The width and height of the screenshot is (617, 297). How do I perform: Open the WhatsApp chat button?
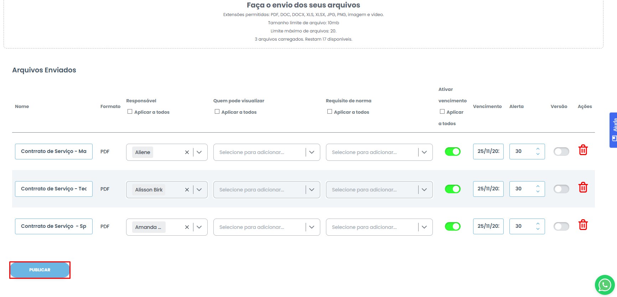[x=605, y=285]
